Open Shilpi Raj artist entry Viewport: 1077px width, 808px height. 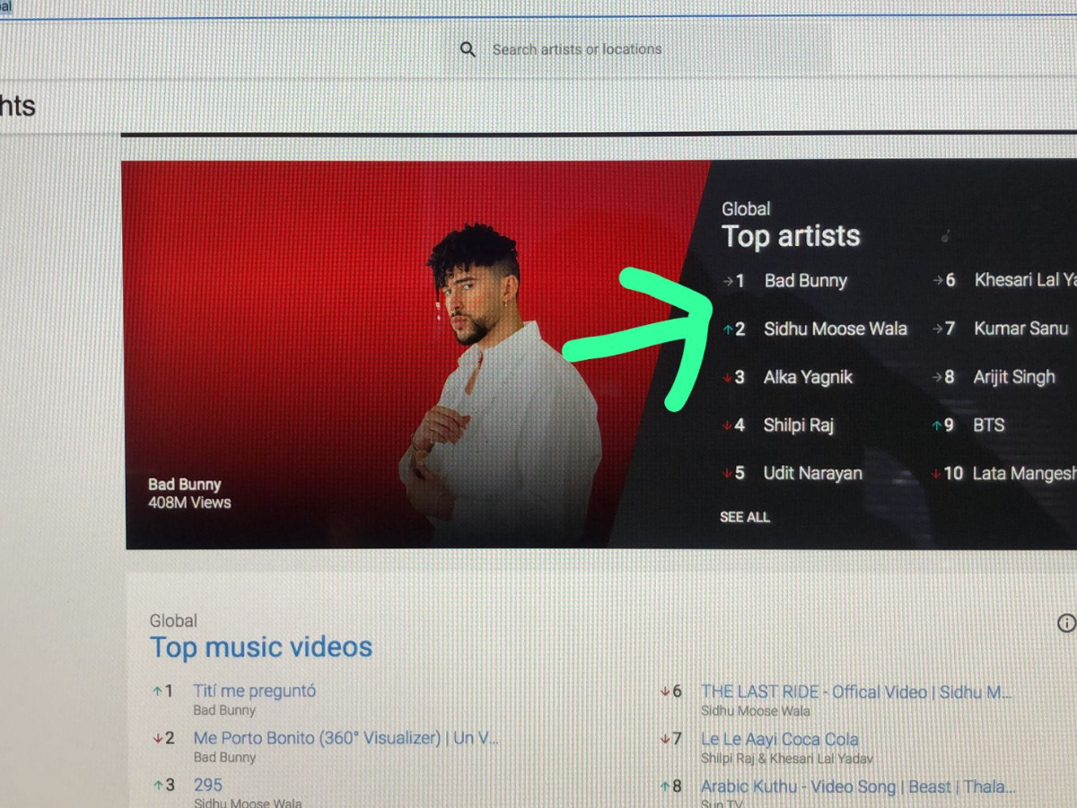coord(798,426)
